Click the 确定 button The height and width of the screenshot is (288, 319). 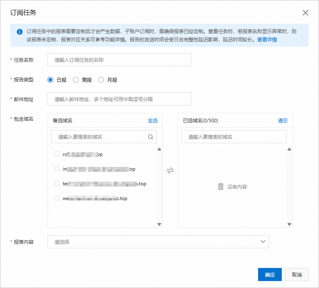tap(270, 274)
